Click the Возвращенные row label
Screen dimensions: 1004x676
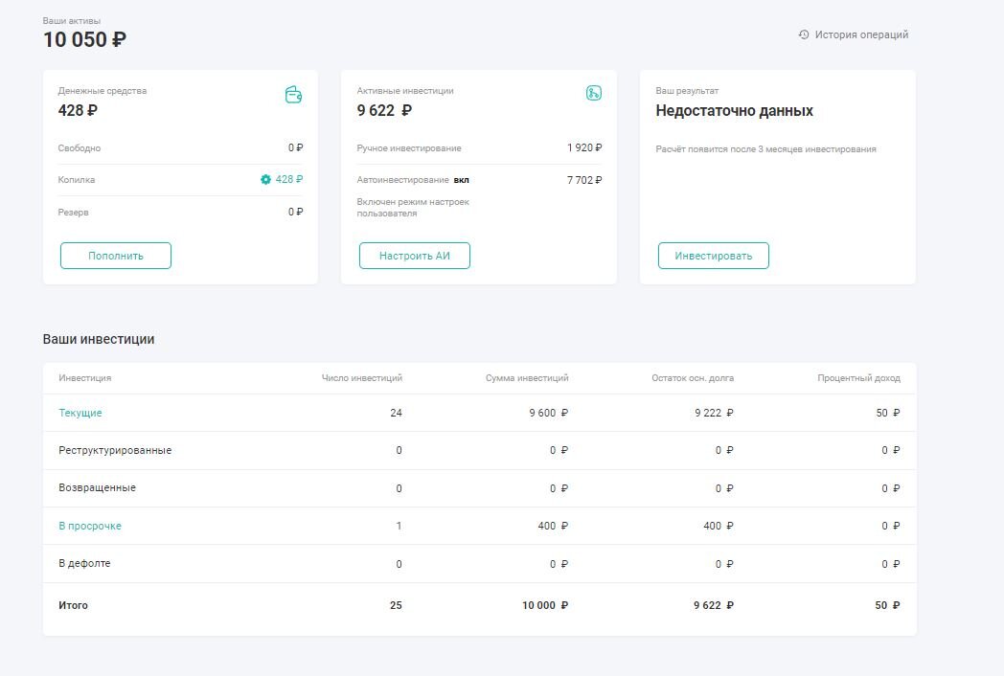98,487
